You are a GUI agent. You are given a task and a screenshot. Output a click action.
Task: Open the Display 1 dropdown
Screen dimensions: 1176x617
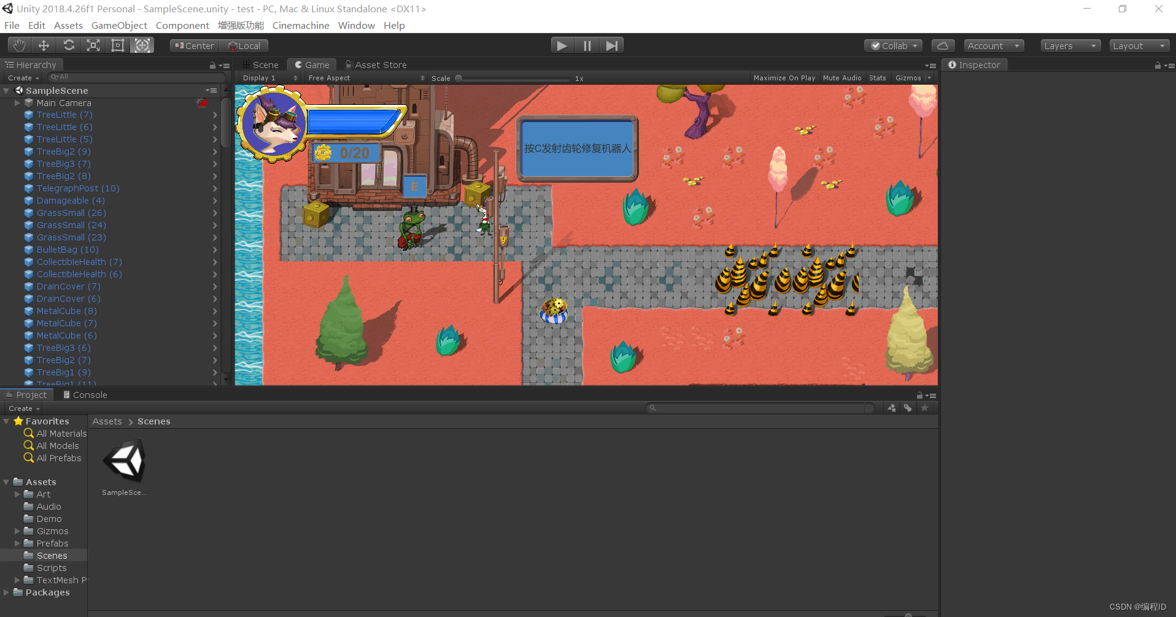269,78
